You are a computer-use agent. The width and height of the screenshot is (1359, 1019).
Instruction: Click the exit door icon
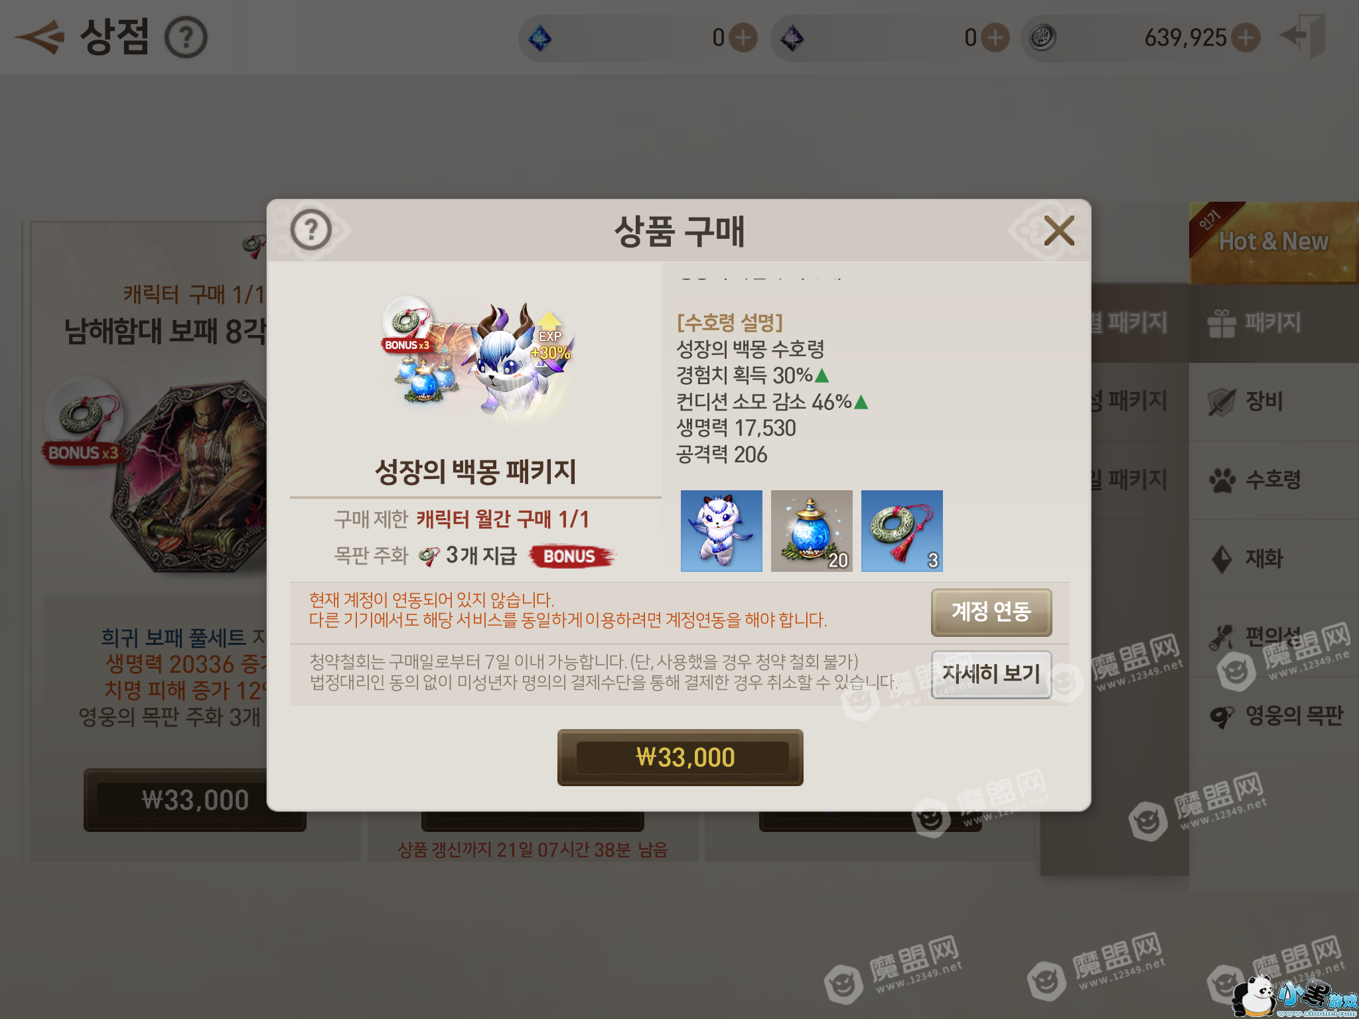1303,36
